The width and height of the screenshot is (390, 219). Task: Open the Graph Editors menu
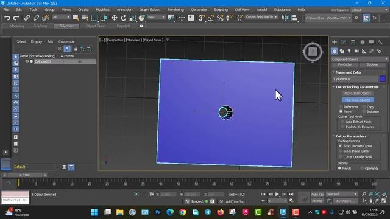coord(150,10)
